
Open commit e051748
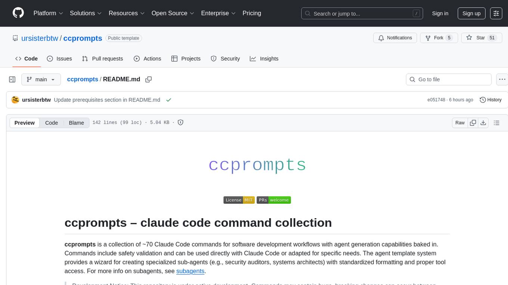point(436,100)
